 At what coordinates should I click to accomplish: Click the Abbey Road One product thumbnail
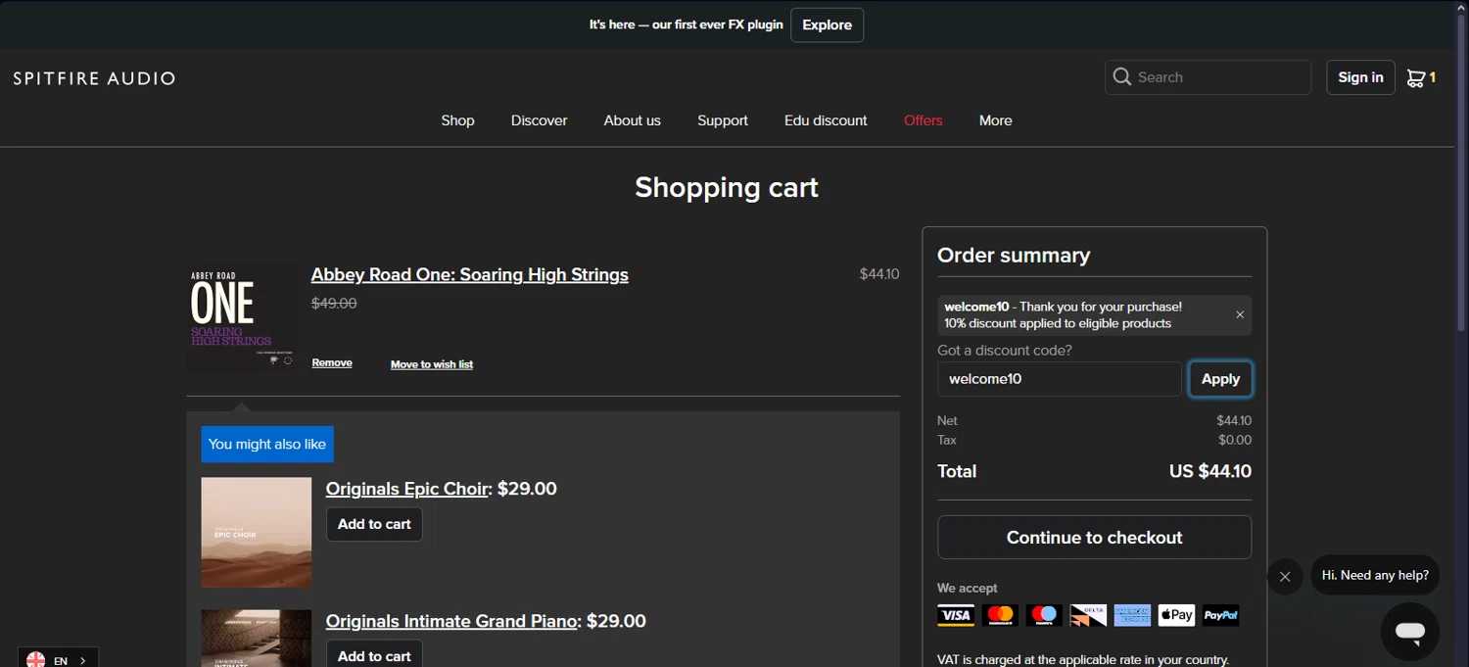[242, 317]
